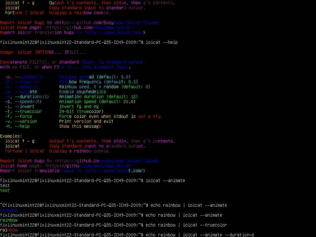Viewport: 316px width, 237px height.
Task: Select the green "test" output line
Action: pos(5,190)
